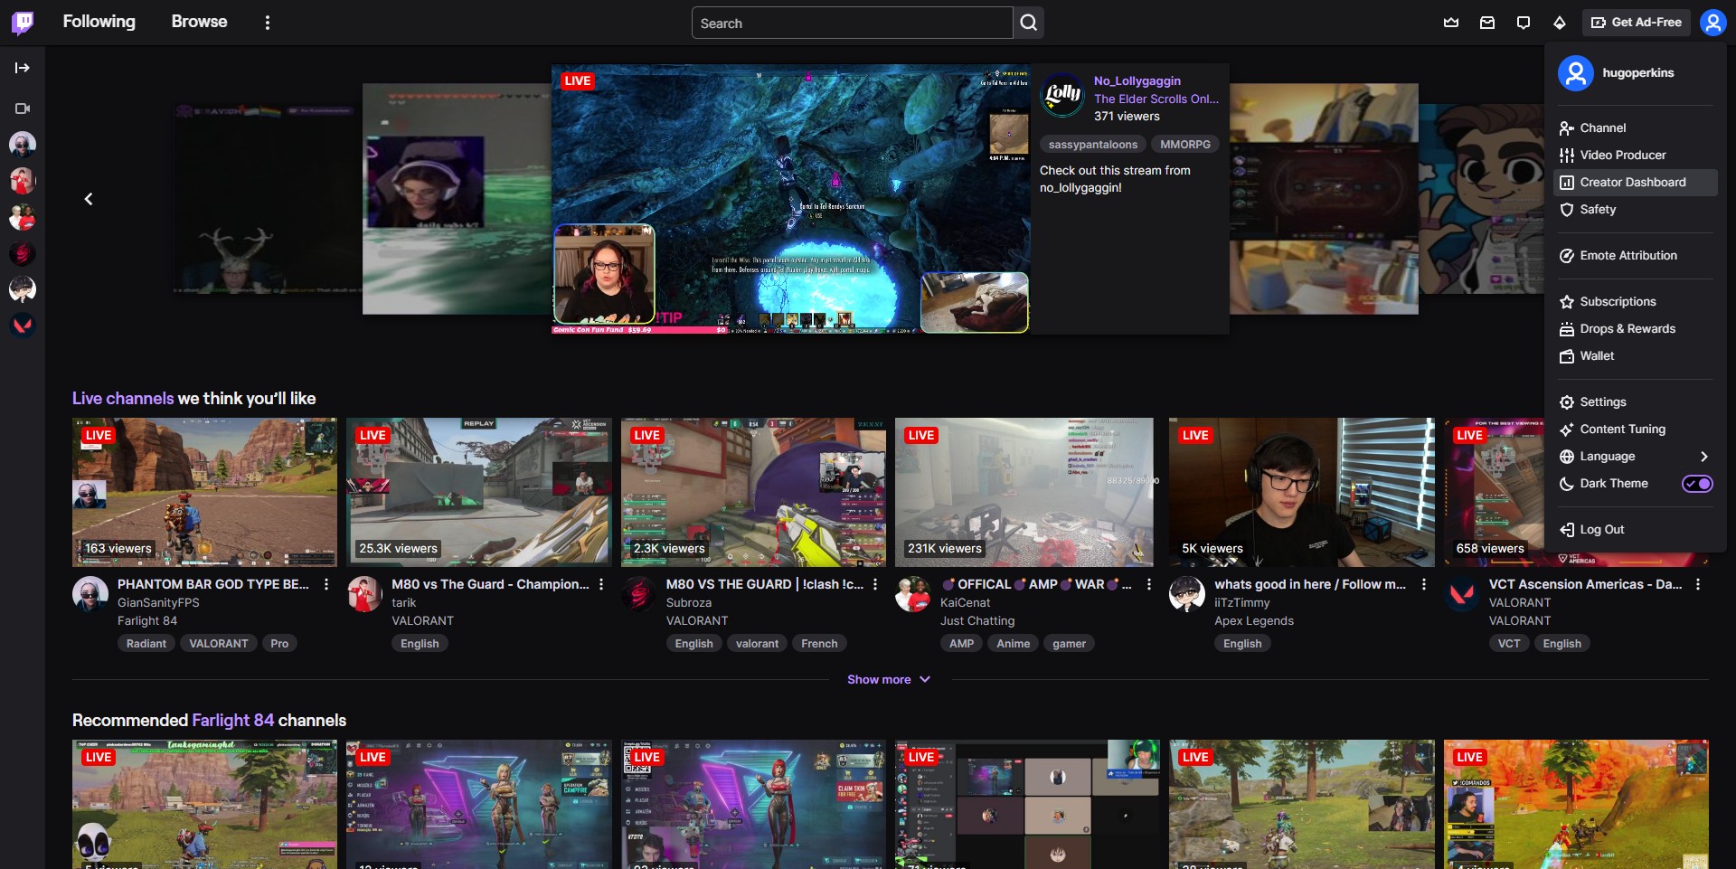This screenshot has width=1736, height=869.
Task: Select Creator Dashboard menu item
Action: click(1635, 183)
